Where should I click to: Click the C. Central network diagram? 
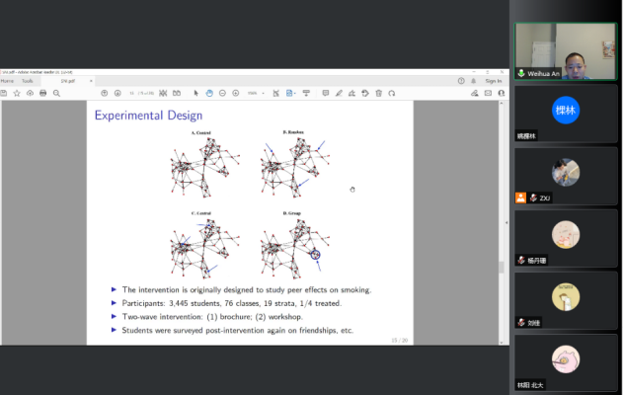point(204,247)
